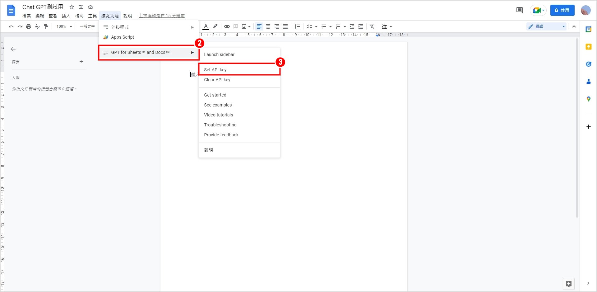Redo the last action
597x292 pixels.
20,26
